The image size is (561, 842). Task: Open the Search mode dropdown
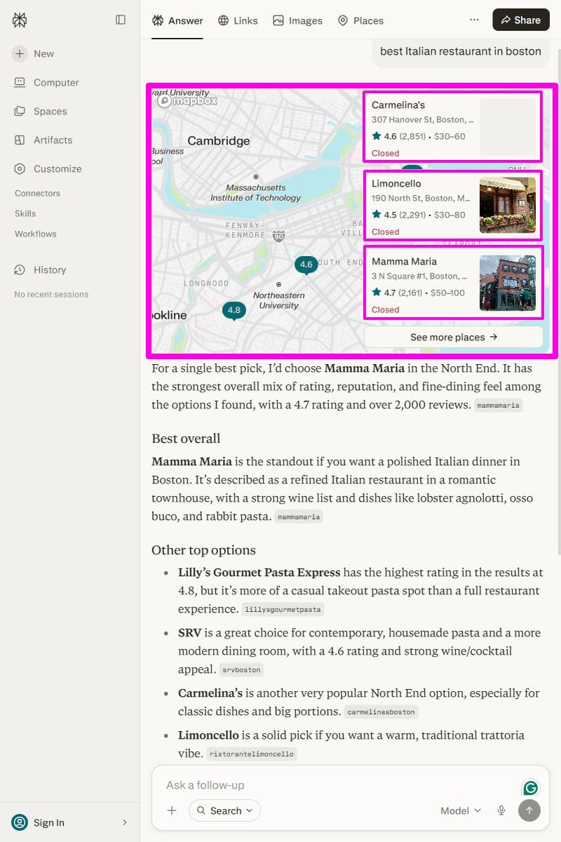224,810
